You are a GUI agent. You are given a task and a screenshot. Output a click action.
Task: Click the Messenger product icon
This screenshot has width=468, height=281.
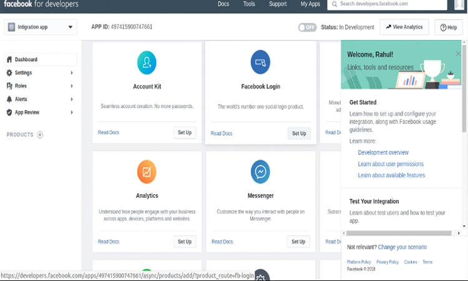260,171
